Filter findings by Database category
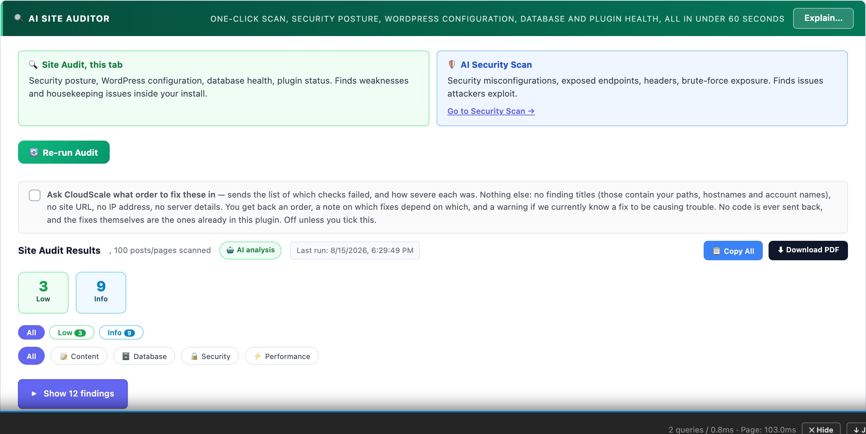Viewport: 866px width, 434px height. pos(144,356)
